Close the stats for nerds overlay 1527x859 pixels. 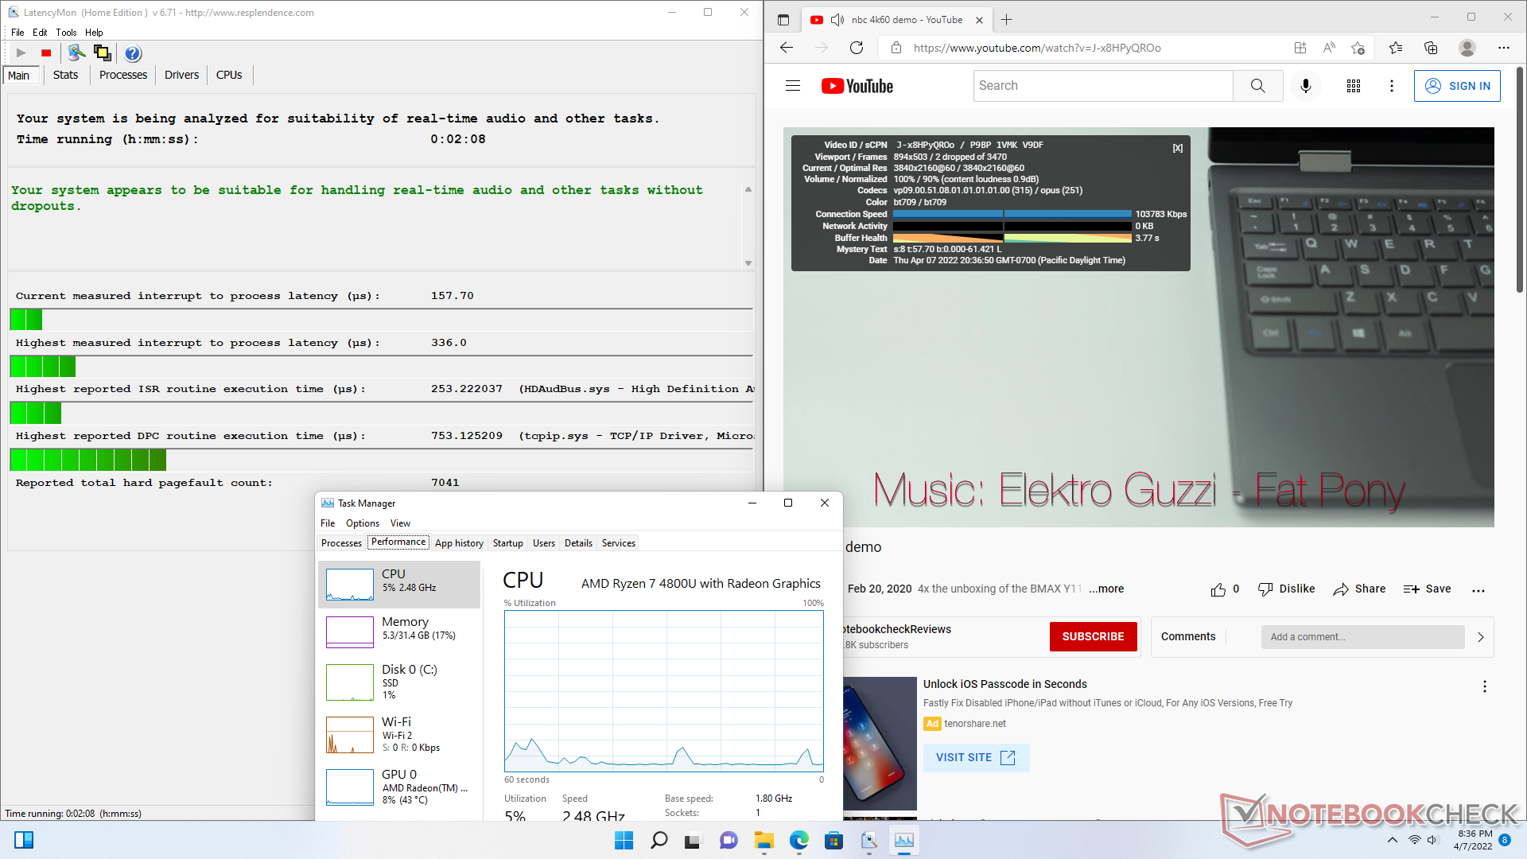point(1178,148)
